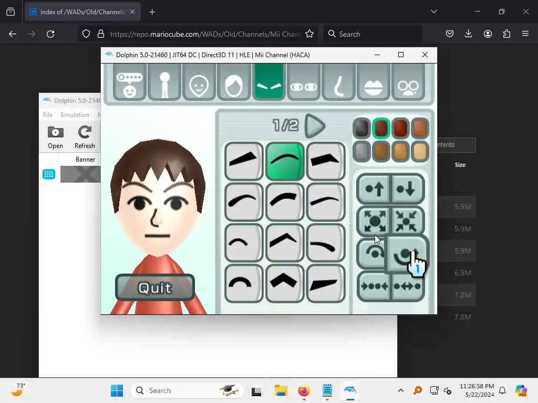Click the Refresh toolbar button in Dolphin
The width and height of the screenshot is (538, 403).
[x=85, y=137]
